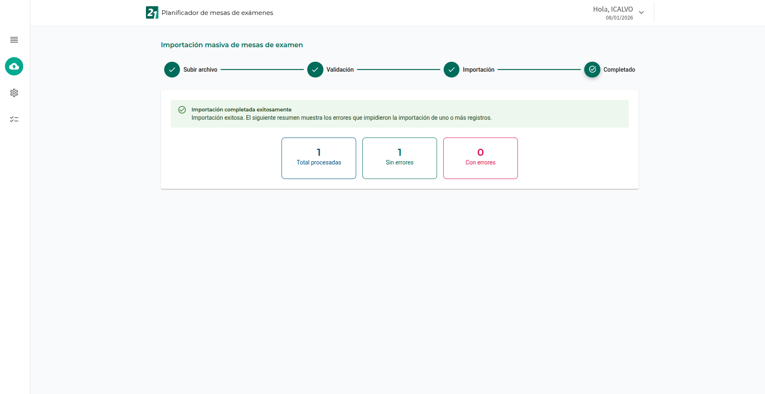Click the Con errores summary card
This screenshot has height=394, width=765.
coord(480,158)
